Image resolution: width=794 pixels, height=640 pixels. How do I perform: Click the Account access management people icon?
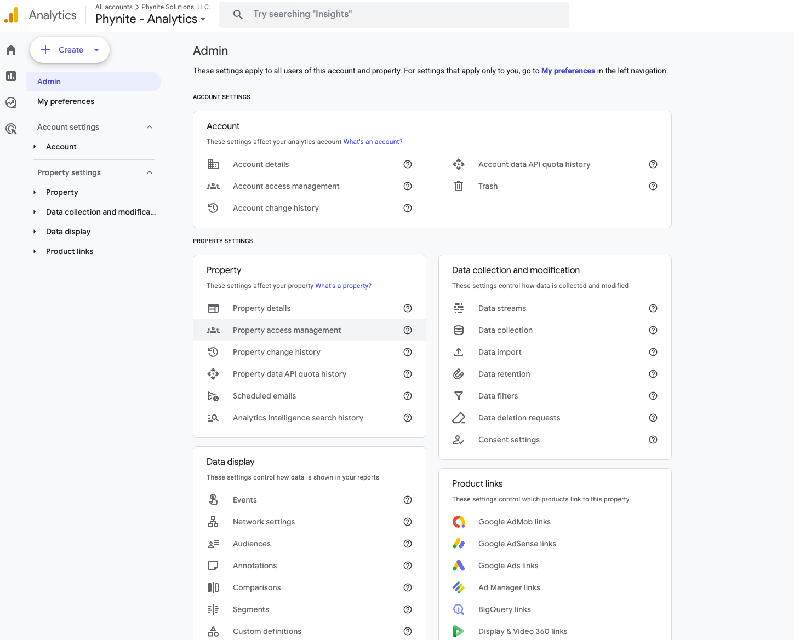coord(213,186)
